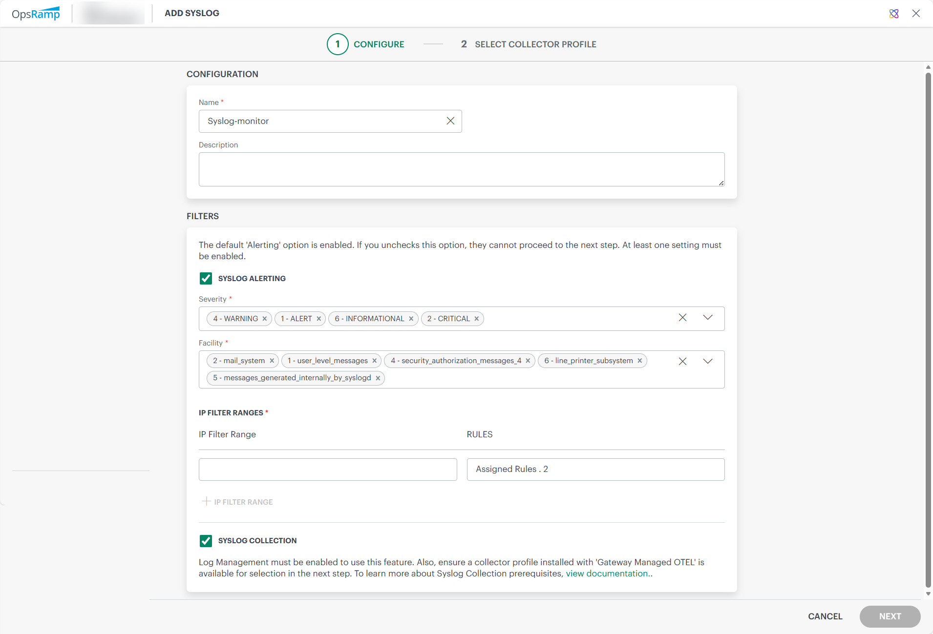Click the IP Filter Range input box
Screen dimensions: 933x634
point(328,469)
